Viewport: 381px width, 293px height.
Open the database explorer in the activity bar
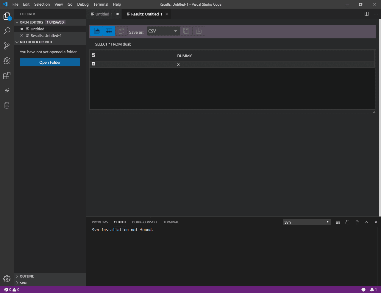click(x=7, y=105)
